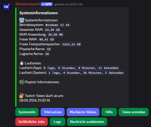Screen dimensions: 151x127
Task: Click the RAM Anwendung label
Action: 33,34
